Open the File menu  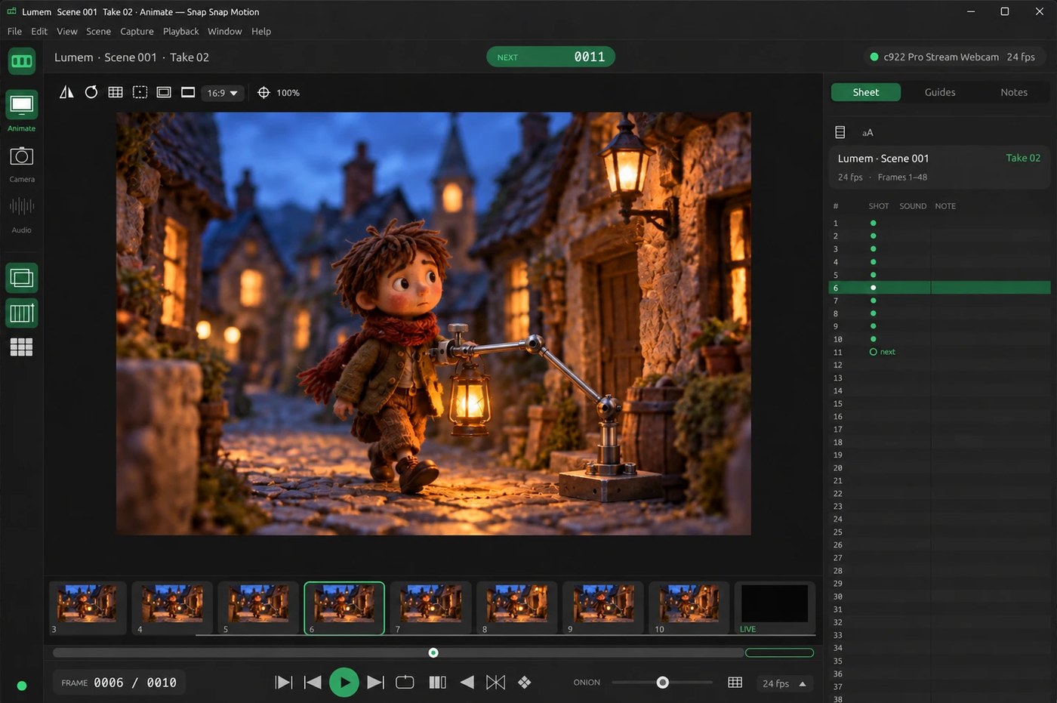(14, 31)
